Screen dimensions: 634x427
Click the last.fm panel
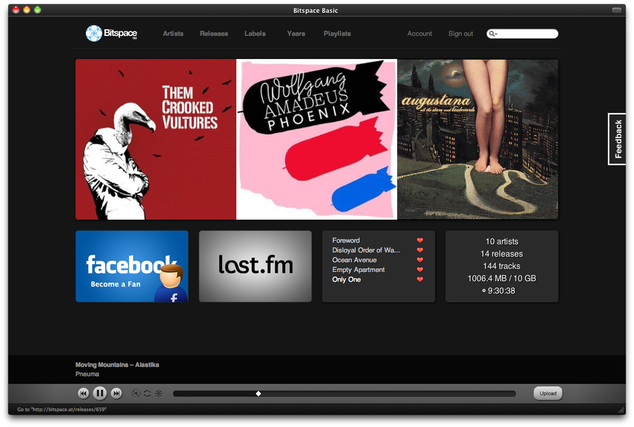tap(255, 266)
